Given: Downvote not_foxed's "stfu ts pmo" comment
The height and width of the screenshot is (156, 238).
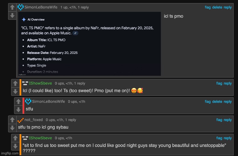Looking at the screenshot, I should 12,128.
